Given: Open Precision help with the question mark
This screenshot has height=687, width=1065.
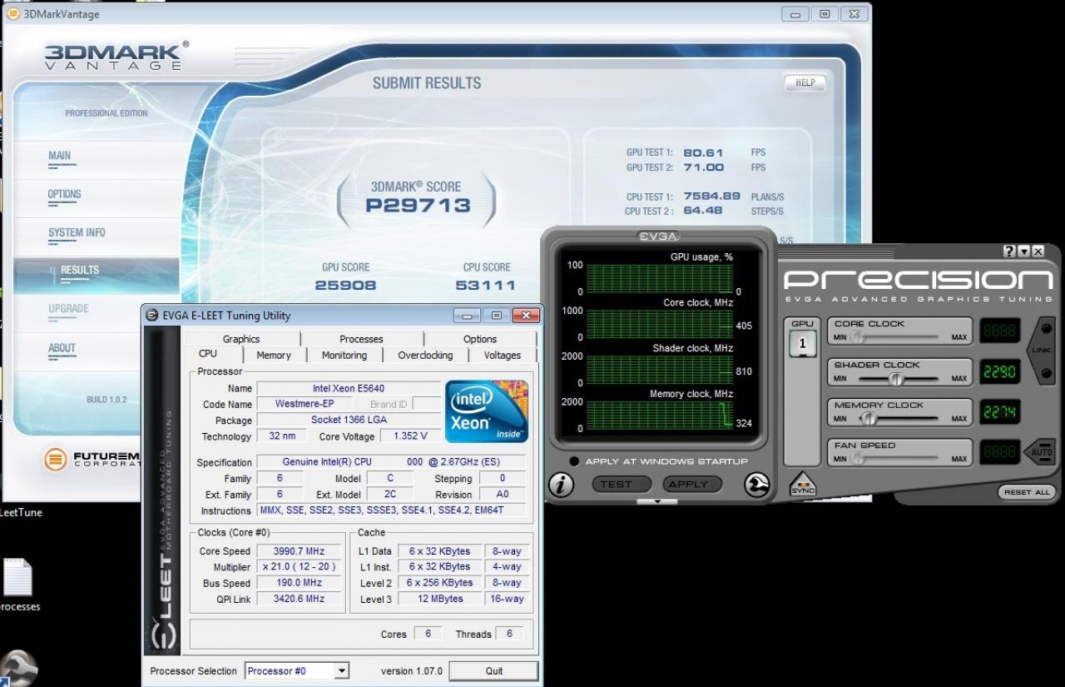Looking at the screenshot, I should 1009,251.
